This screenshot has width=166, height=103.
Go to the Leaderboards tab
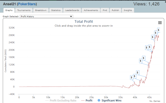72,10
